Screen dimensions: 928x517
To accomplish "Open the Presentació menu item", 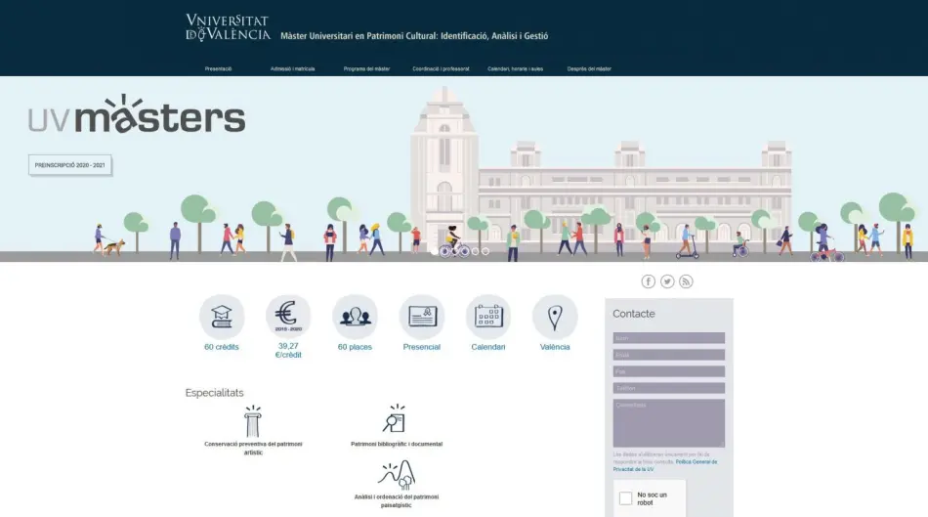I will click(218, 68).
